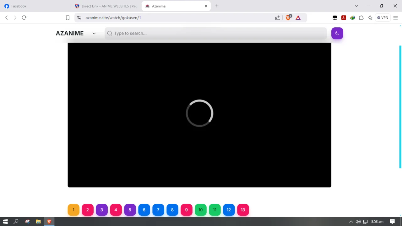
Task: Open the Adobe Acrobat extension
Action: (x=344, y=18)
